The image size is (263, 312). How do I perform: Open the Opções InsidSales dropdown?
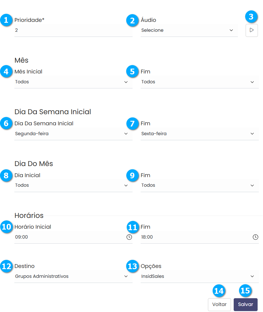[x=199, y=276]
